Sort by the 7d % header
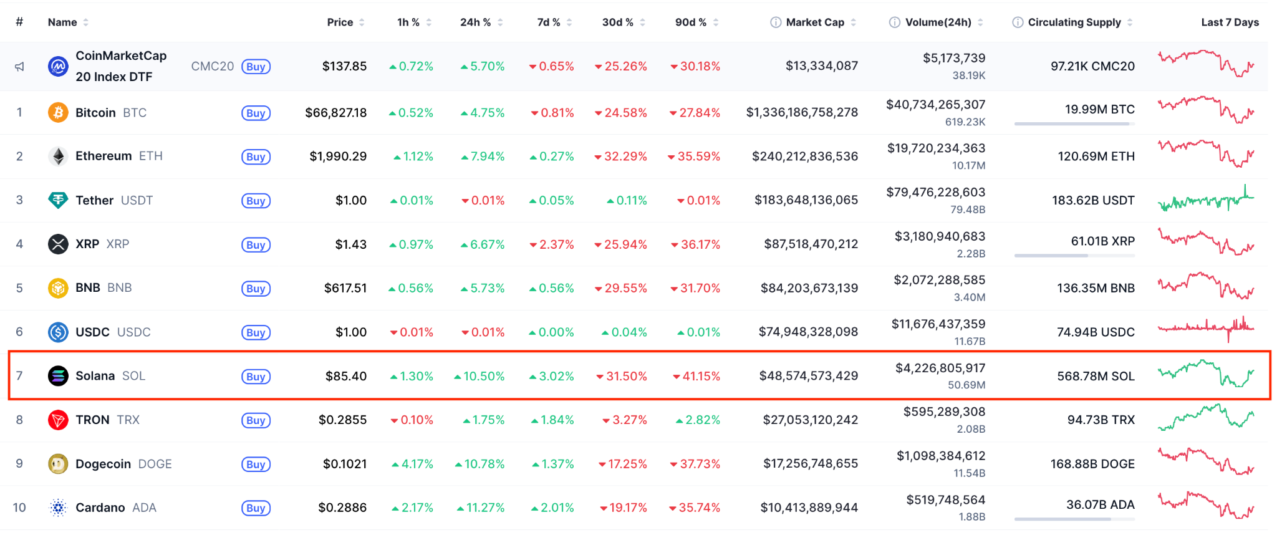This screenshot has height=535, width=1277. 549,22
